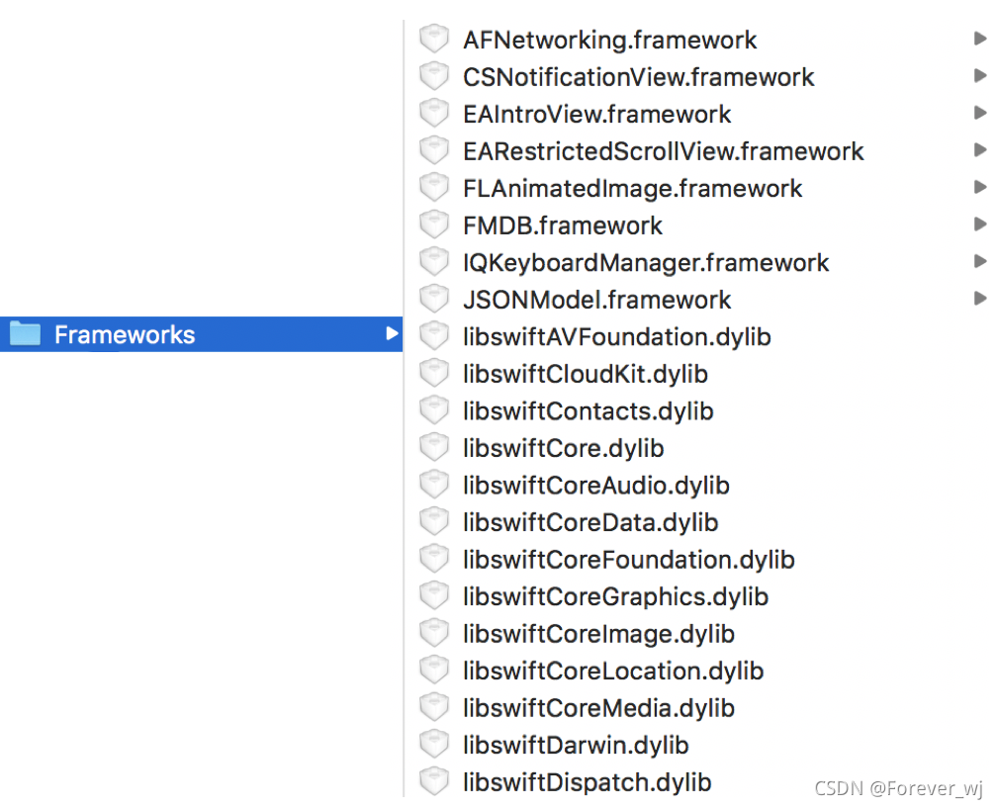Click the libswiftCoreMedia.dylib icon
This screenshot has width=997, height=809.
point(434,706)
